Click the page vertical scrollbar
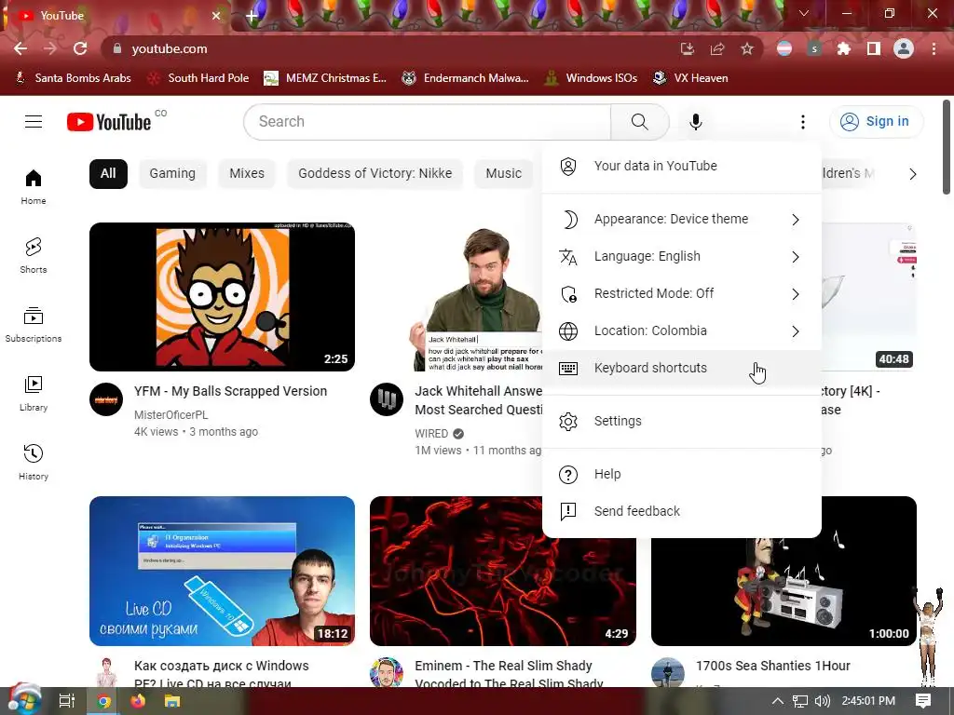The height and width of the screenshot is (715, 954). (x=947, y=147)
